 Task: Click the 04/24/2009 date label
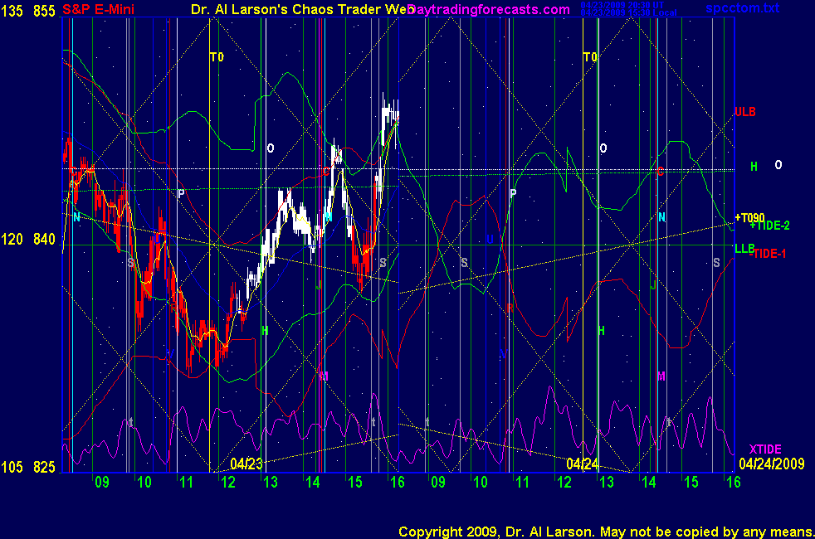(x=771, y=464)
